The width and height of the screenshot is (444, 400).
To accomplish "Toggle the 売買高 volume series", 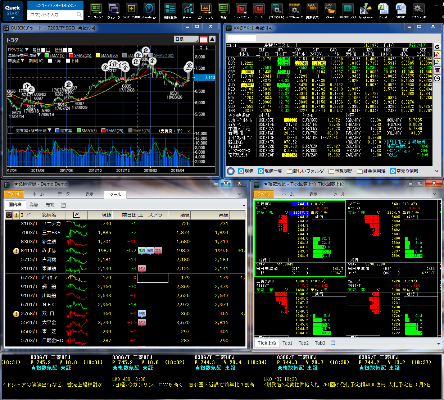I will coord(64,131).
